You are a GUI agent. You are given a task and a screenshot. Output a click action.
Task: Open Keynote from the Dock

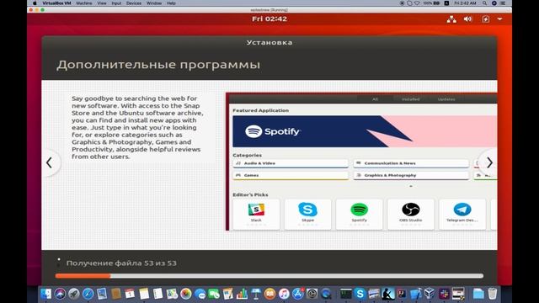tap(256, 294)
